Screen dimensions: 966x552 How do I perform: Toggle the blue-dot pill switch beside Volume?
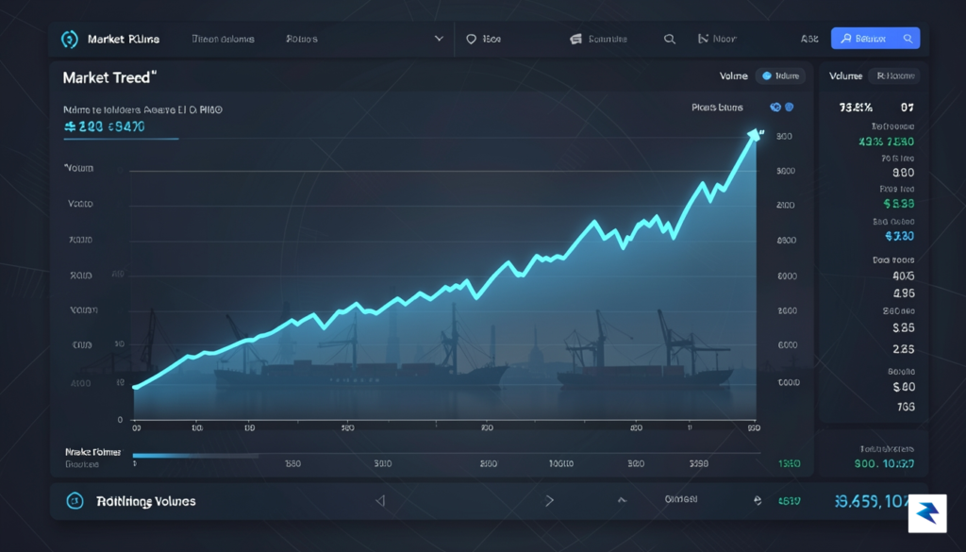780,75
